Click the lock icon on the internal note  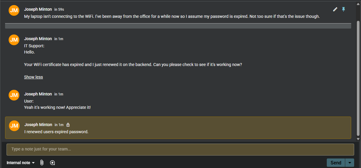coord(68,125)
